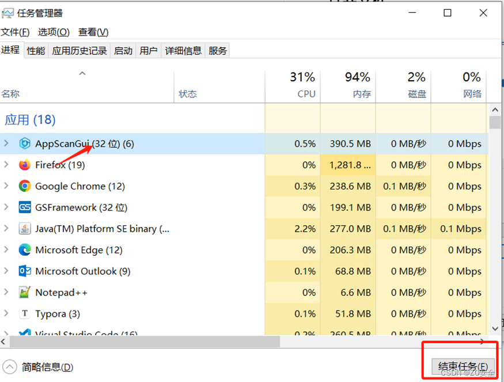Expand the Microsoft Outlook (9) group
The image size is (504, 382).
(x=6, y=270)
